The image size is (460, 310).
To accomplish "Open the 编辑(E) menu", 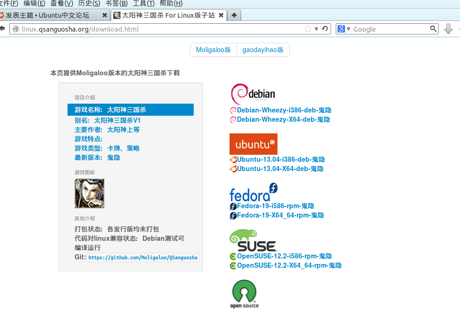I will point(34,4).
